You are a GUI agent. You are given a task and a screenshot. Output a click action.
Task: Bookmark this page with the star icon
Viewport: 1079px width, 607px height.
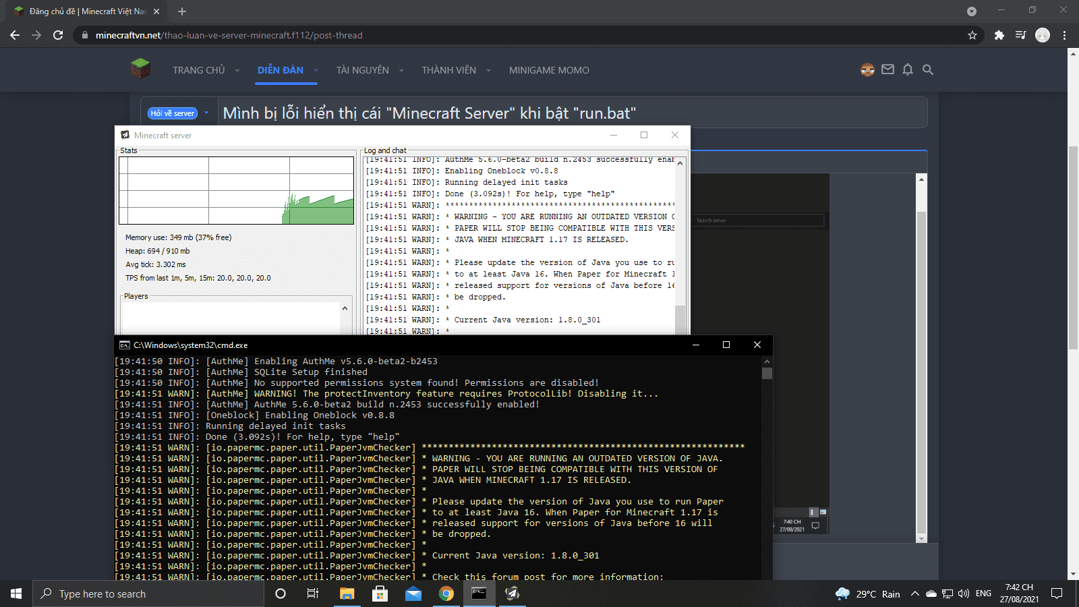972,35
